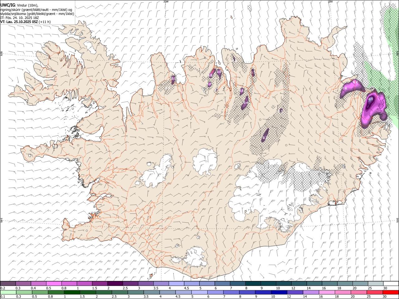Click the "15W" longitude label on the top edge
The height and width of the screenshot is (299, 399).
pyautogui.click(x=330, y=2)
